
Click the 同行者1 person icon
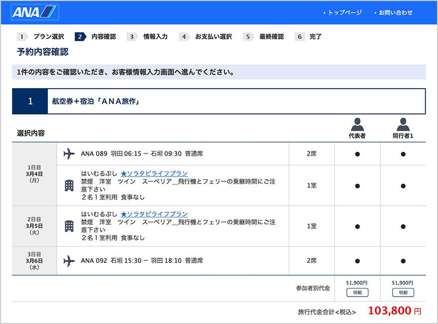click(x=403, y=124)
